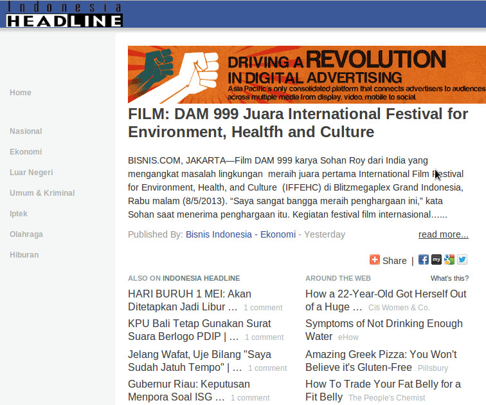Navigate to the Olahraga section
The image size is (486, 405).
coord(26,234)
